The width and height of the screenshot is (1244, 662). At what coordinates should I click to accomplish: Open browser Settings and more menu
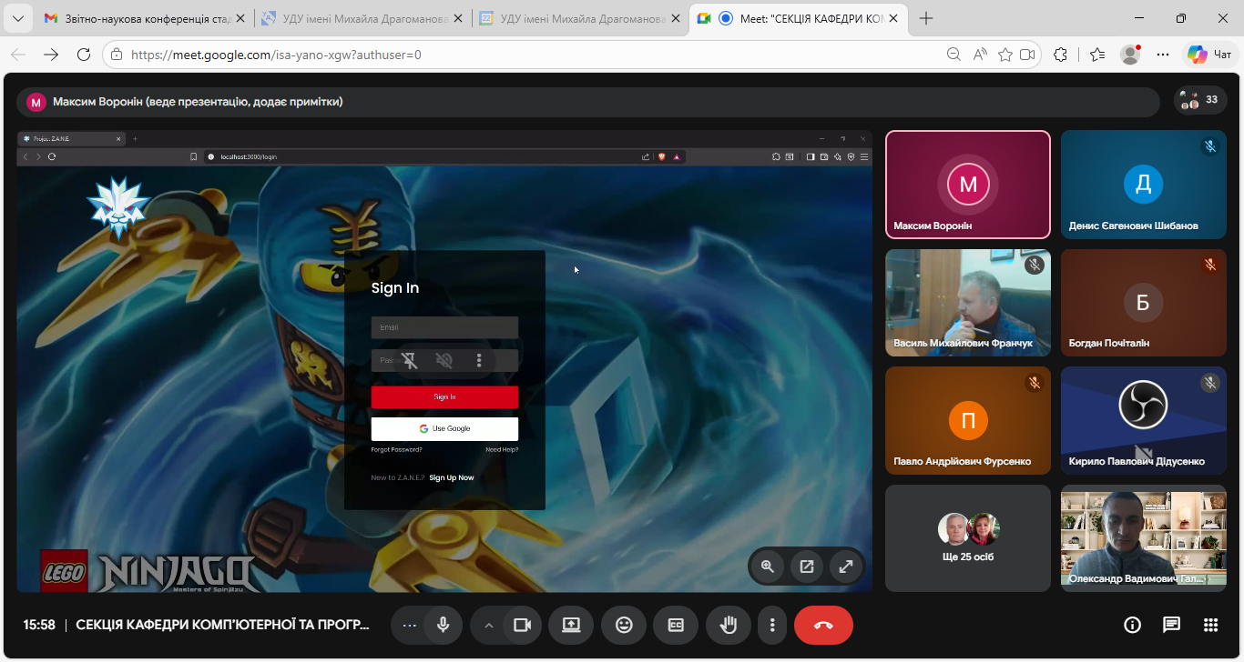[x=1163, y=55]
